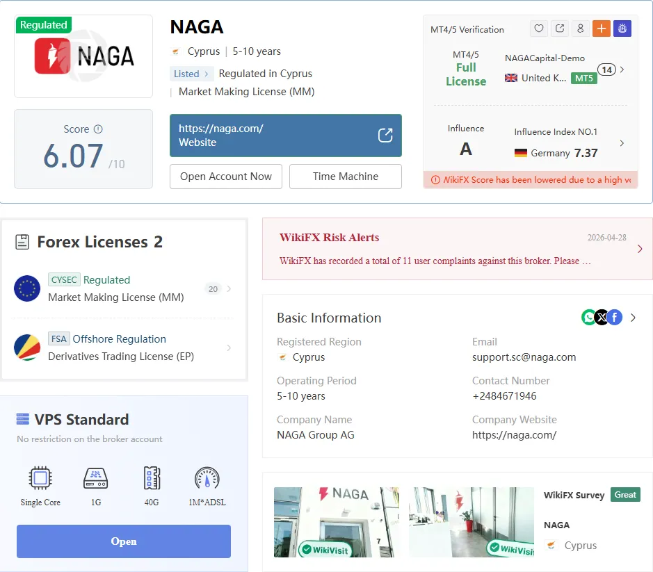Image resolution: width=653 pixels, height=572 pixels.
Task: Click the 20 count badge on CYSEC row
Action: coord(213,289)
